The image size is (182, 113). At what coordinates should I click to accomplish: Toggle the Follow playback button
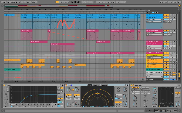pyautogui.click(x=57, y=2)
